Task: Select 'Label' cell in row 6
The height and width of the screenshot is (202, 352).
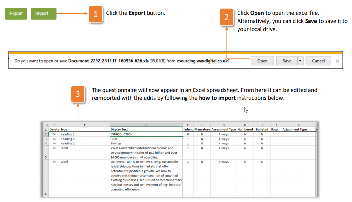Action: [85, 178]
